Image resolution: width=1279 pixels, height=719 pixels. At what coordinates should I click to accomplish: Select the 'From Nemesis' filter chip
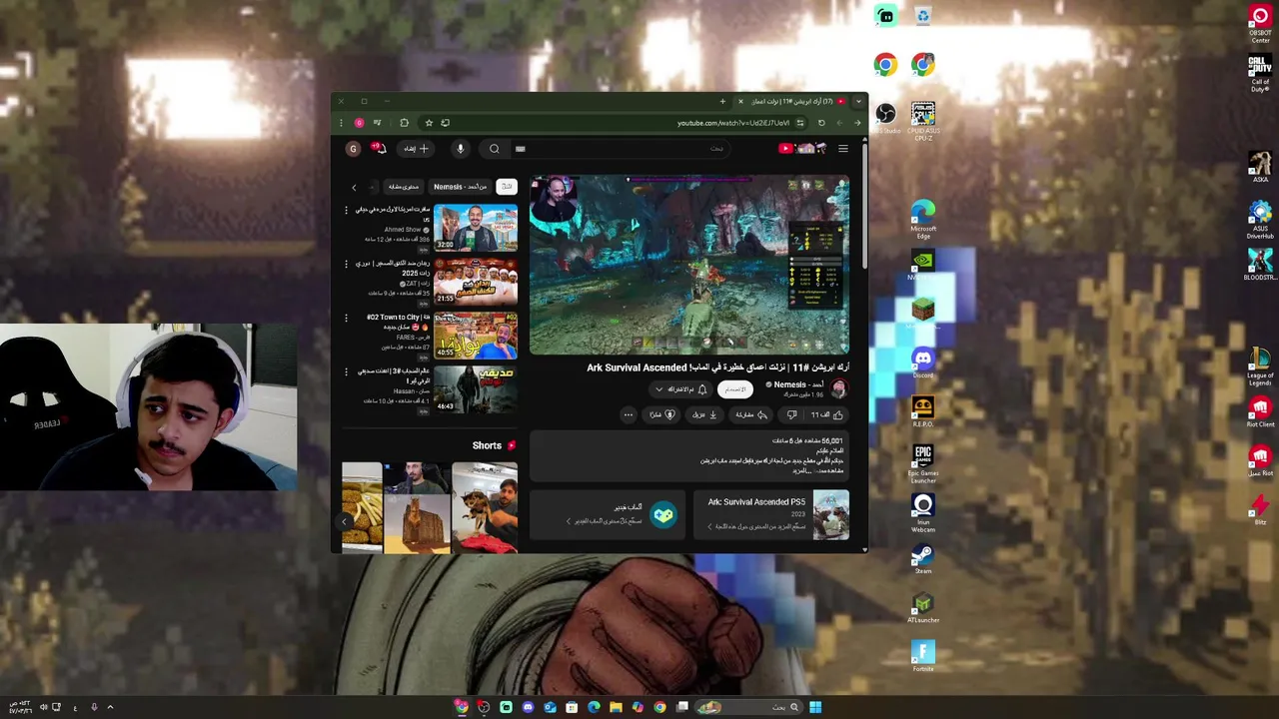point(461,187)
